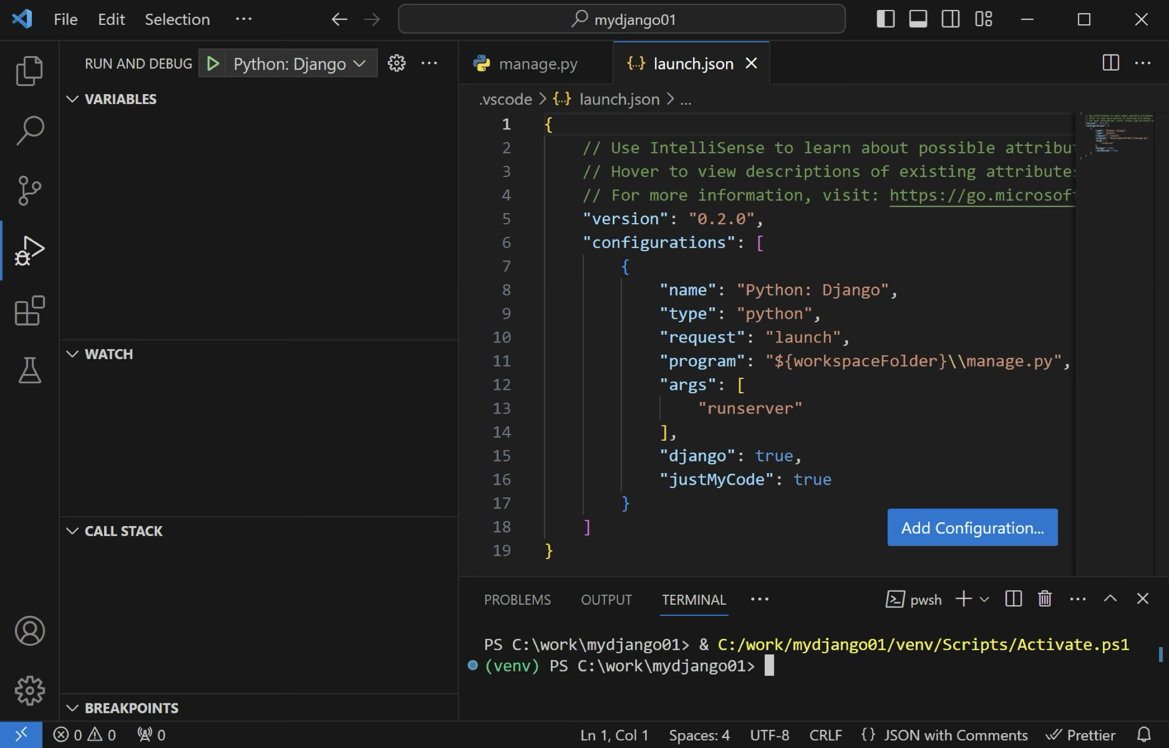Collapse the VARIABLES section
The height and width of the screenshot is (748, 1169).
(72, 99)
